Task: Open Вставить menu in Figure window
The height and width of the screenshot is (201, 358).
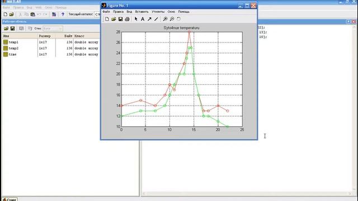Action: click(142, 12)
